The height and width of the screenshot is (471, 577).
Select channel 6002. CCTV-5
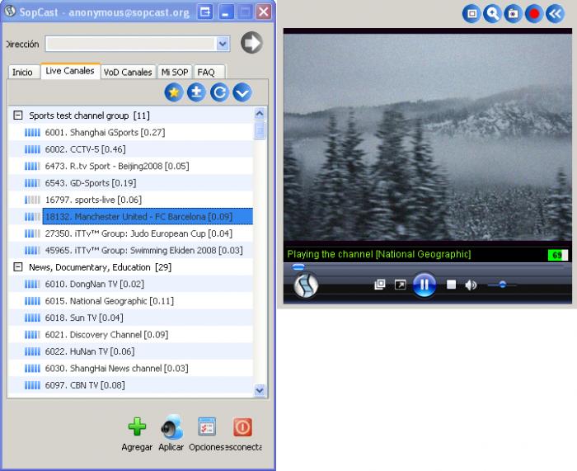[130, 149]
